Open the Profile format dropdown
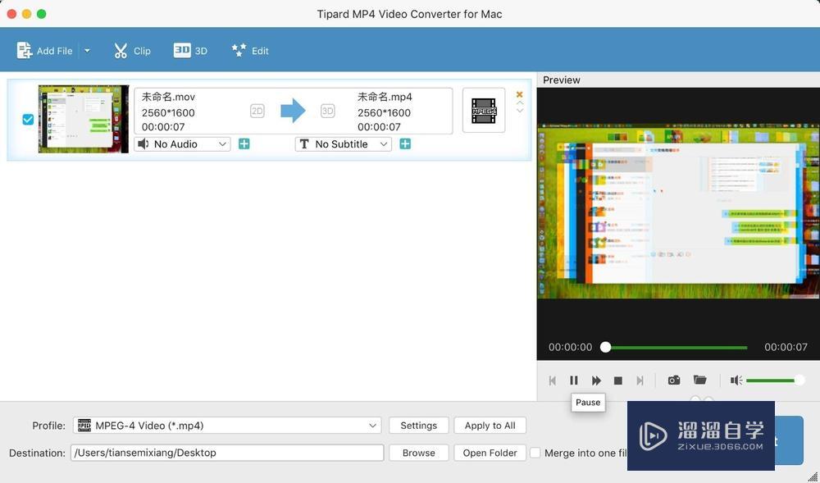 point(227,426)
